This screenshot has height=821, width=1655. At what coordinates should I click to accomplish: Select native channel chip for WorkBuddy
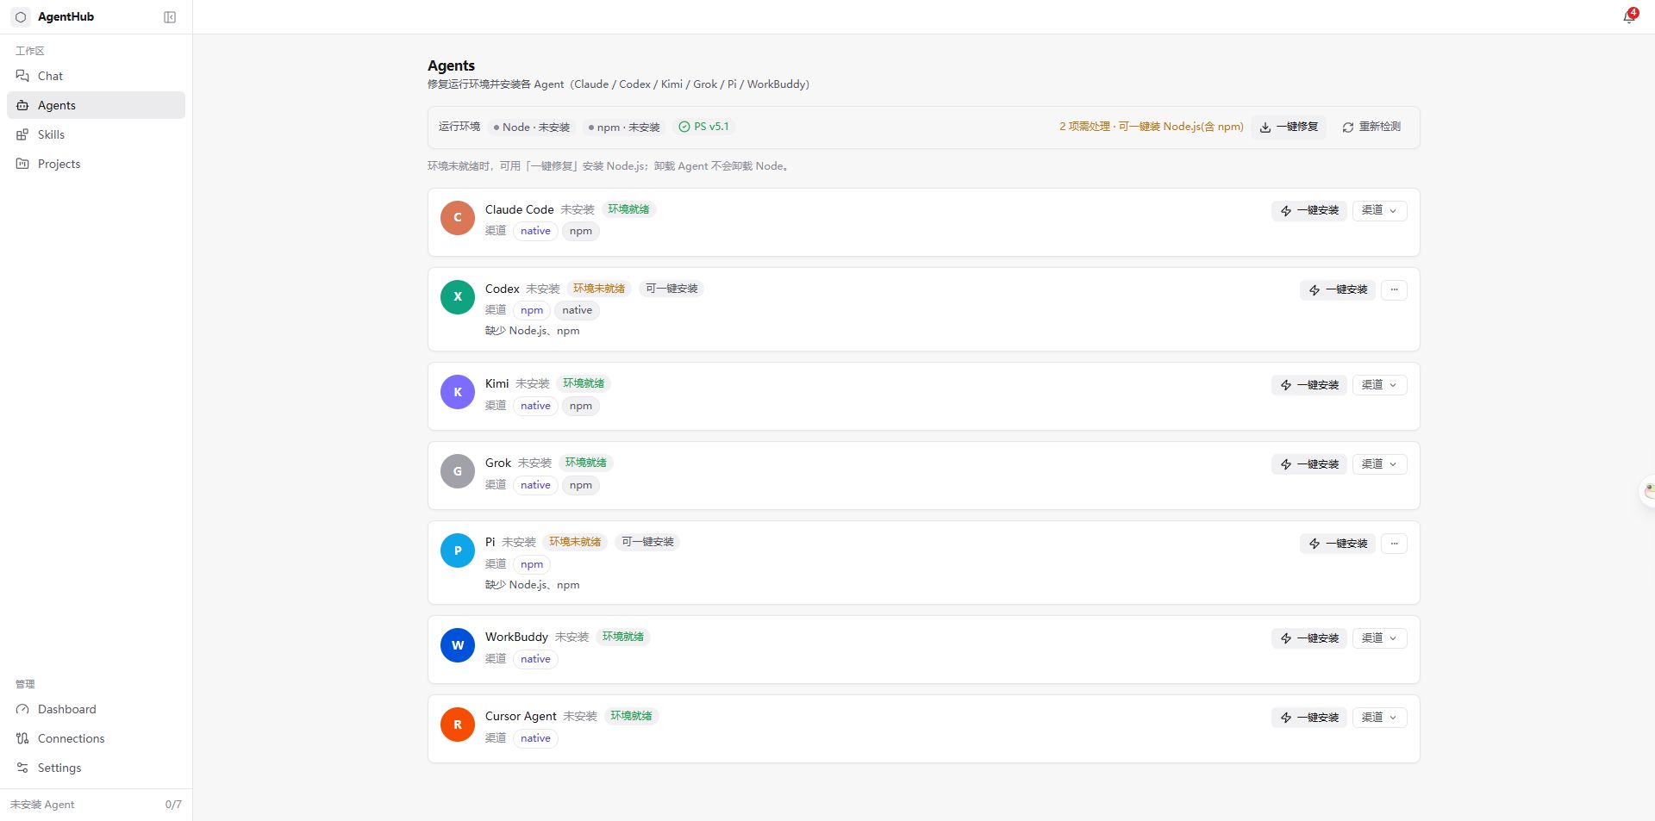click(535, 659)
